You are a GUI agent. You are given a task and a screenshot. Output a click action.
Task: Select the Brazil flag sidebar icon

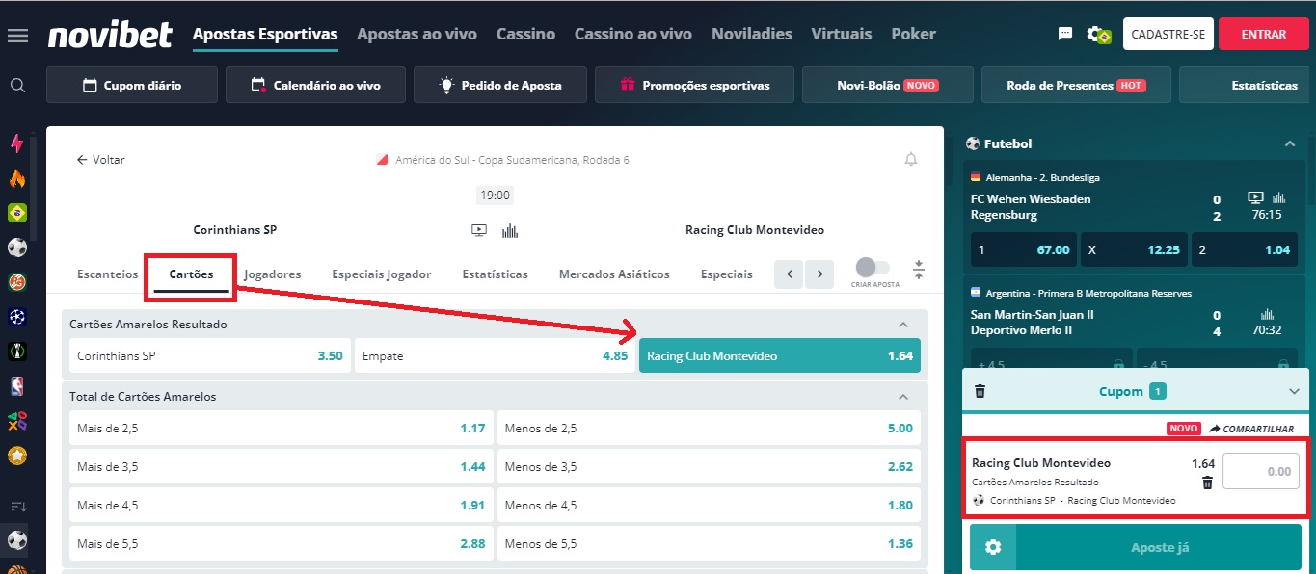17,213
